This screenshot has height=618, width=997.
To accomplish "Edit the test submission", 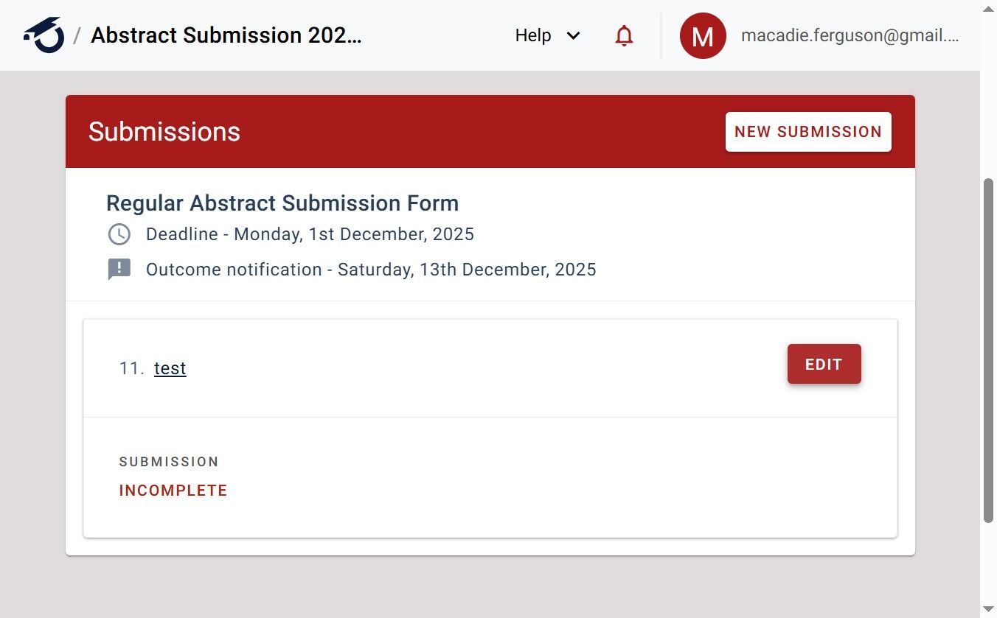I will click(x=824, y=364).
